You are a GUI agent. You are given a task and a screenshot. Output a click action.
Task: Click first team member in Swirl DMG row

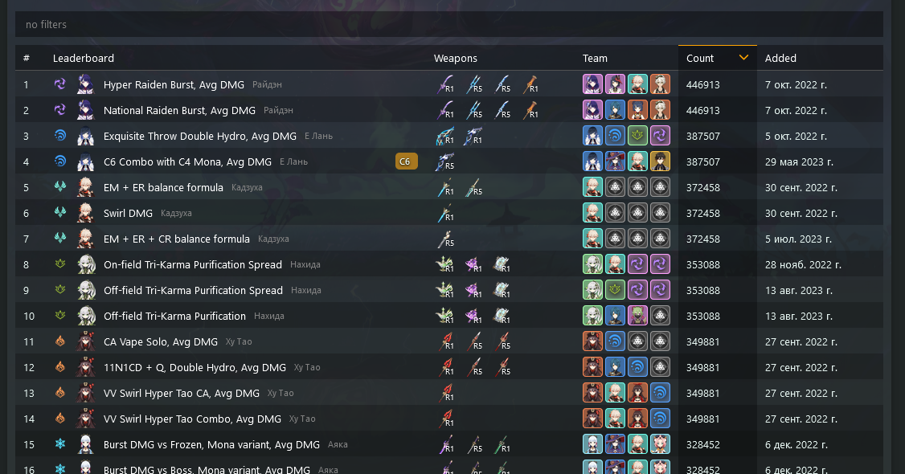(592, 213)
